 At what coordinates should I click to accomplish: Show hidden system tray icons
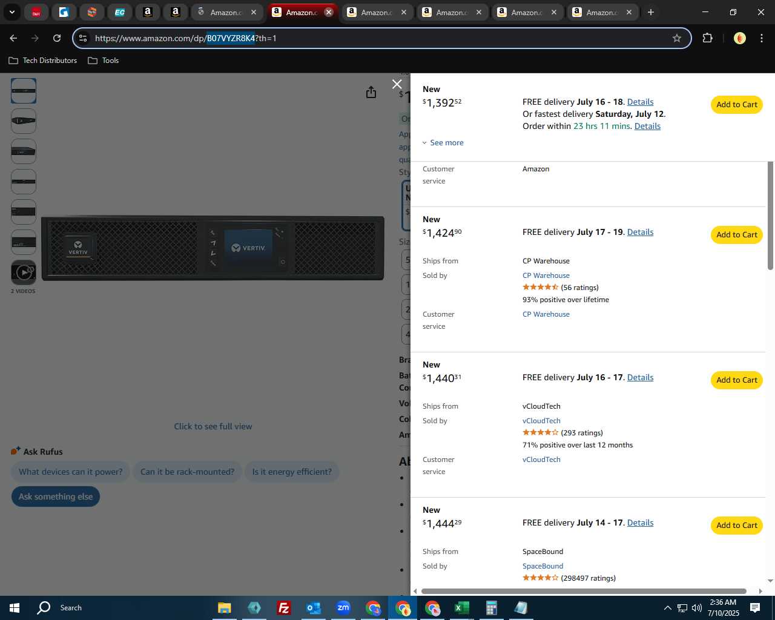coord(667,608)
